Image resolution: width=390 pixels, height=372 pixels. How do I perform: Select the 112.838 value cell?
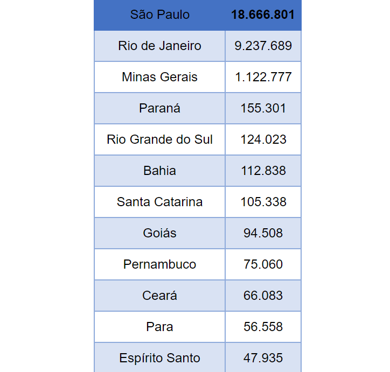(263, 171)
